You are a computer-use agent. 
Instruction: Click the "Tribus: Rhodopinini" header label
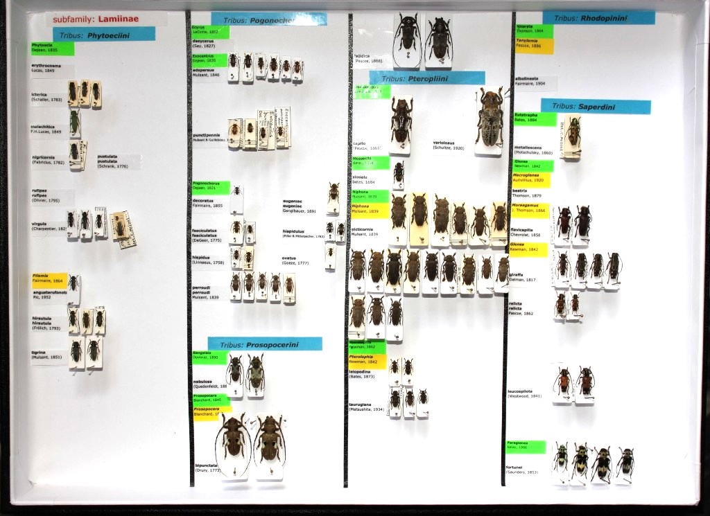598,17
